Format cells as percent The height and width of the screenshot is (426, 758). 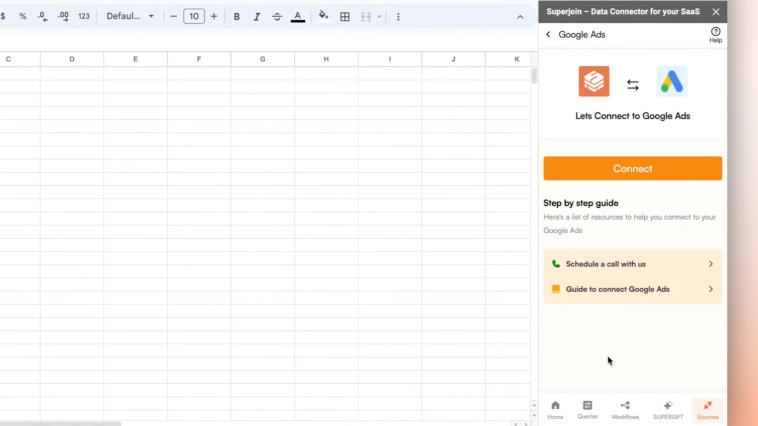tap(23, 16)
